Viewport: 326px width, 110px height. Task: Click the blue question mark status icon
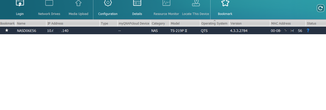[308, 30]
